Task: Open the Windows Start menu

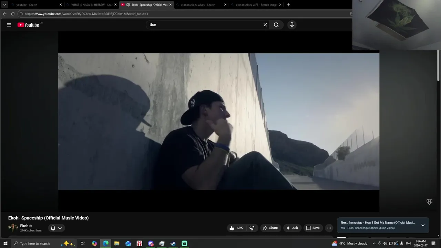Action: [x=5, y=244]
